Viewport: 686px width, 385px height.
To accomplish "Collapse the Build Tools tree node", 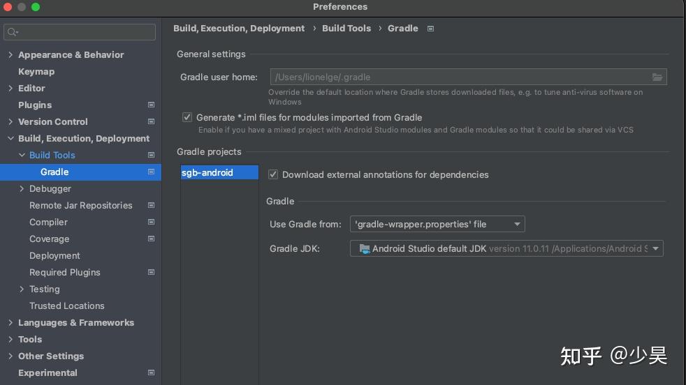I will click(22, 156).
